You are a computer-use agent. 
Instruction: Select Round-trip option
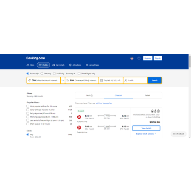[28, 73]
